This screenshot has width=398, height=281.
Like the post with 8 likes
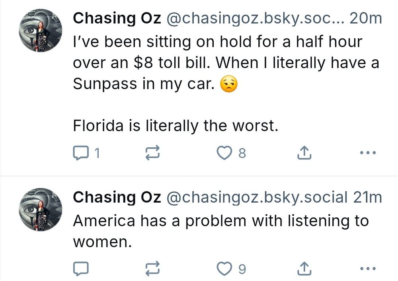[224, 152]
